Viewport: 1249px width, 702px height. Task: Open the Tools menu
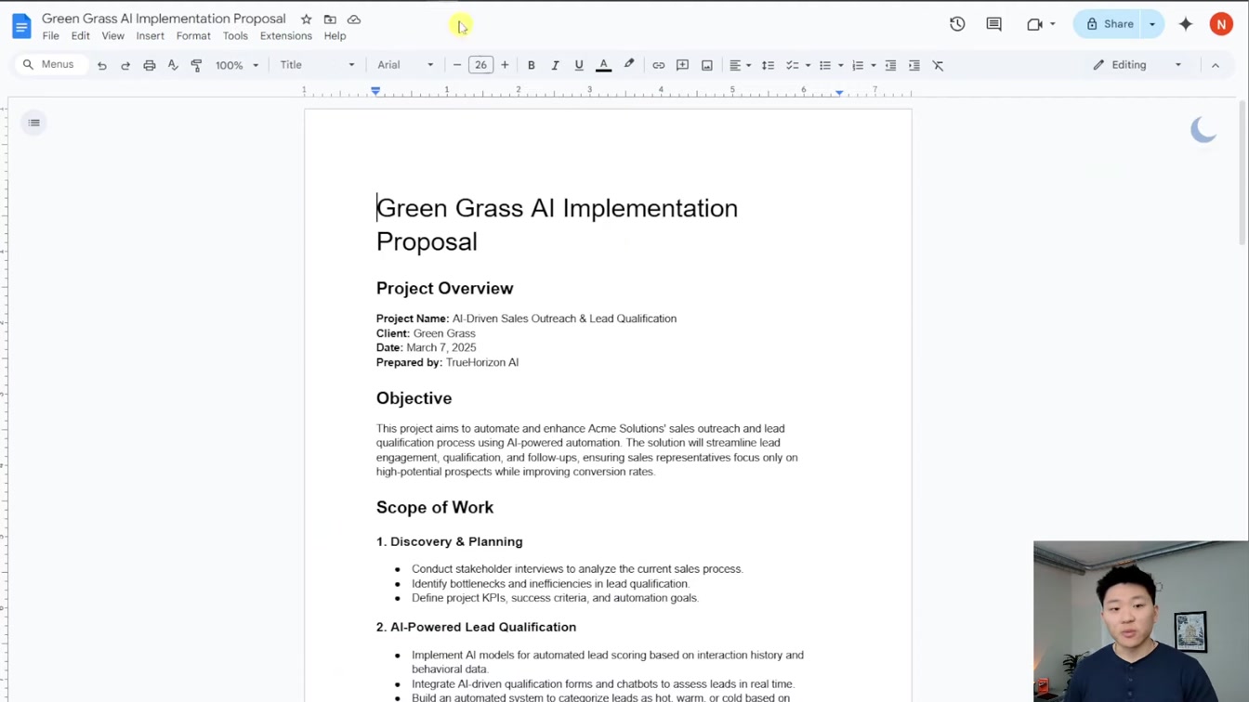point(235,36)
